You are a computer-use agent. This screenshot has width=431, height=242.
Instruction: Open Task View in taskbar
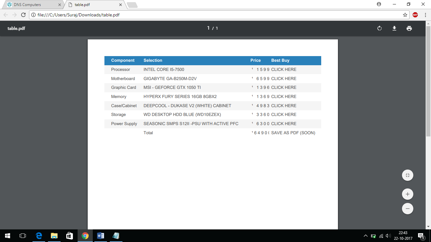23,236
